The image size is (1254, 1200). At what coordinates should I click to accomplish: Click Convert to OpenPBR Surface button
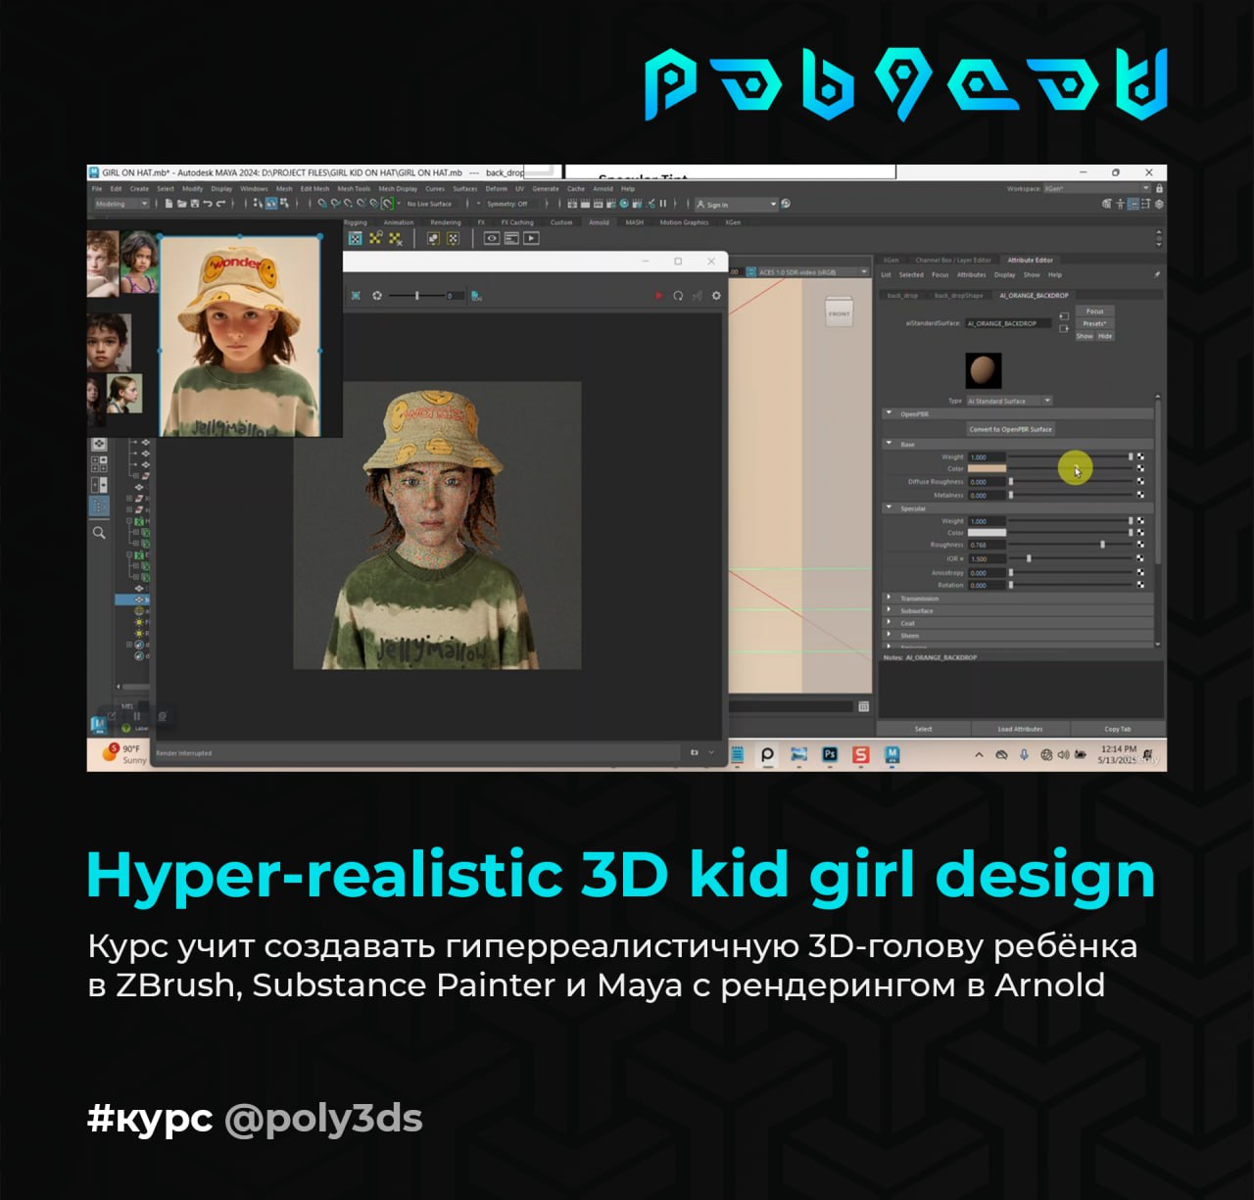click(x=1010, y=429)
